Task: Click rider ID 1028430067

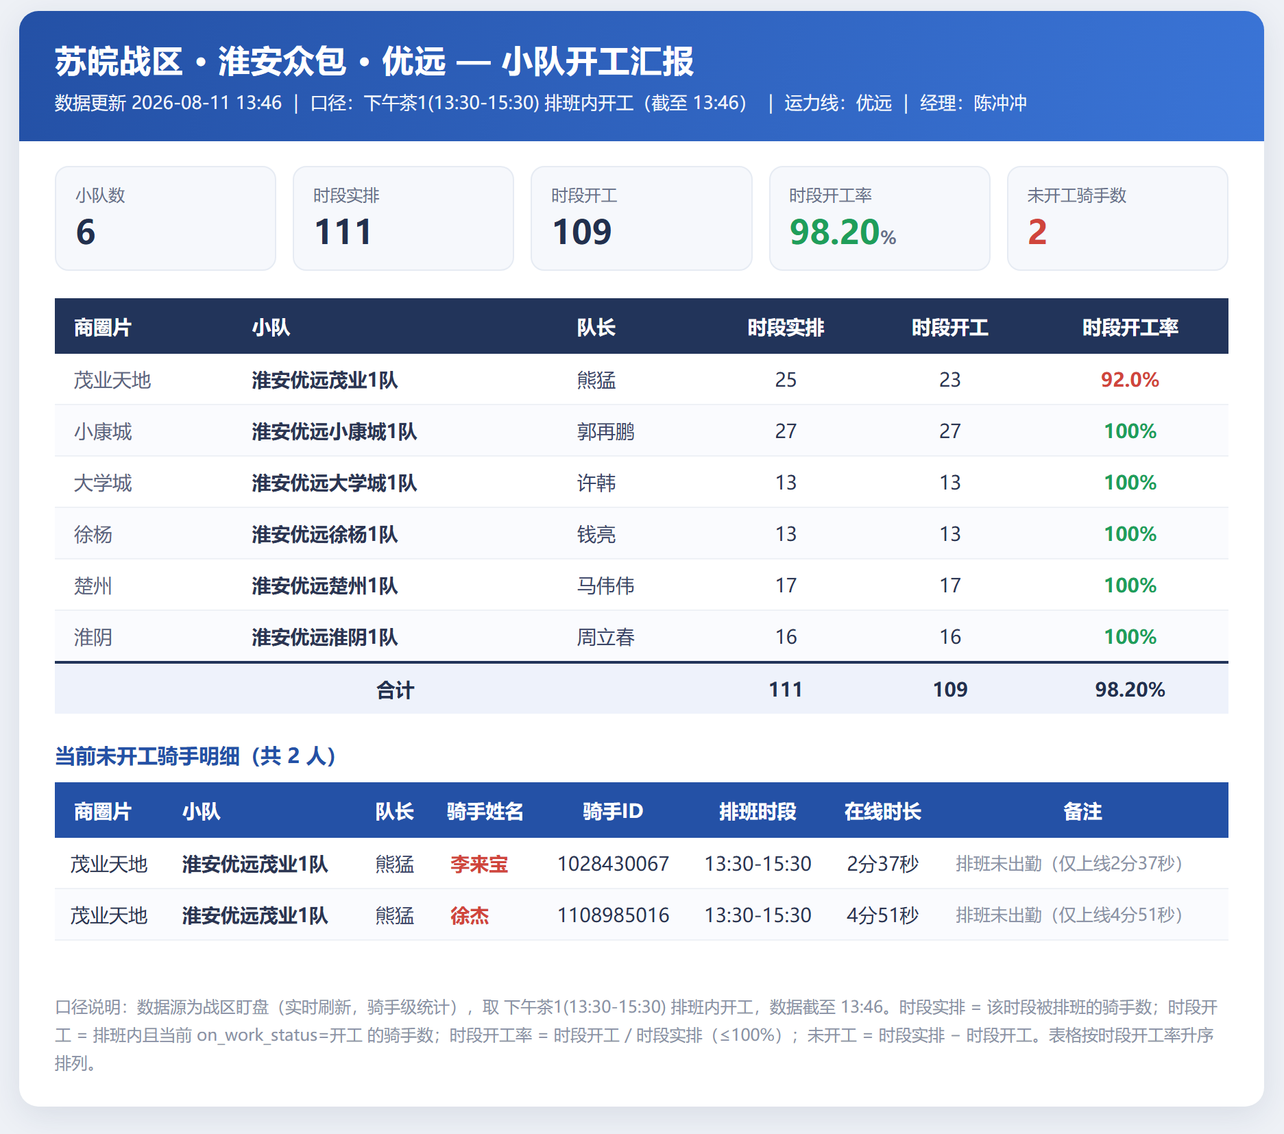Action: [x=613, y=863]
